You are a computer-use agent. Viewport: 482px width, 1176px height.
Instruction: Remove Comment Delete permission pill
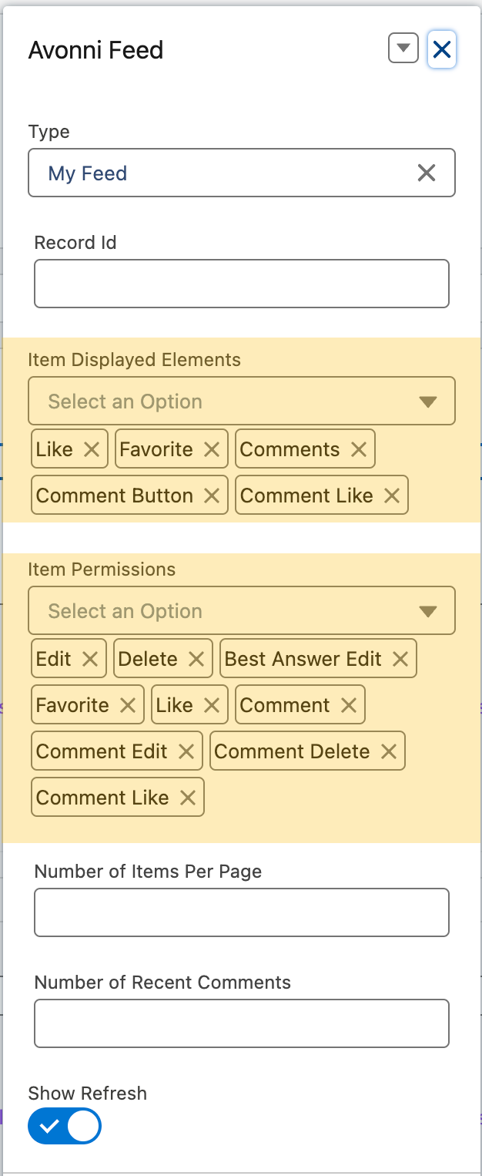(389, 752)
